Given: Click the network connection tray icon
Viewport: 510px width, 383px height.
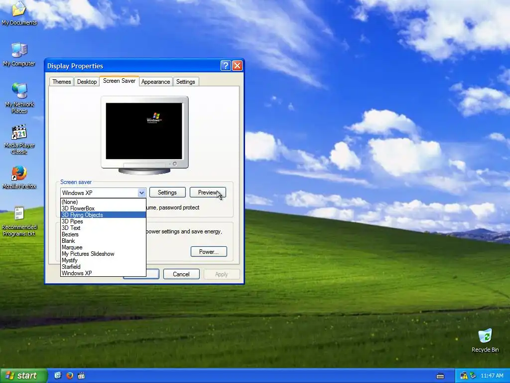Looking at the screenshot, I should pyautogui.click(x=473, y=376).
